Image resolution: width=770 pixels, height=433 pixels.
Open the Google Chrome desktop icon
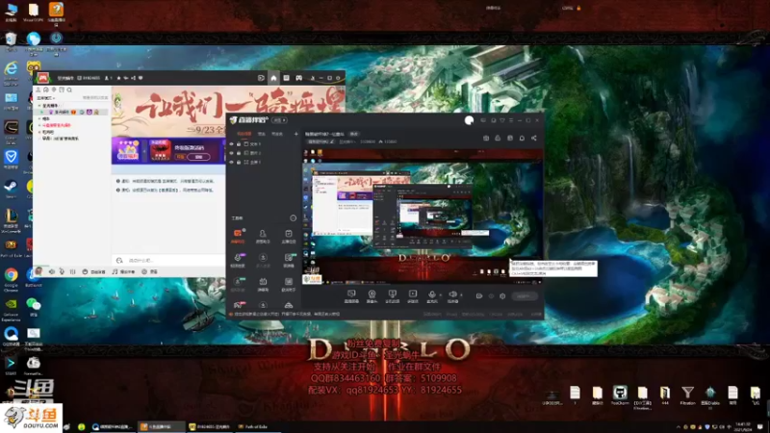click(x=11, y=278)
